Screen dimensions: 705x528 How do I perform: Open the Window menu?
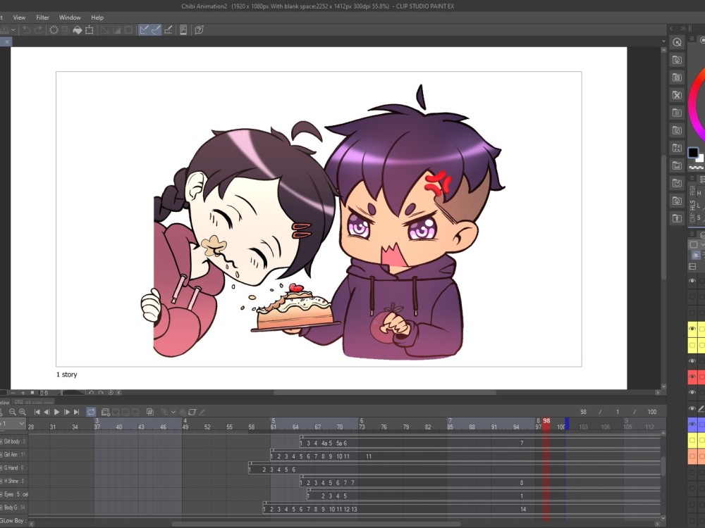pyautogui.click(x=70, y=18)
